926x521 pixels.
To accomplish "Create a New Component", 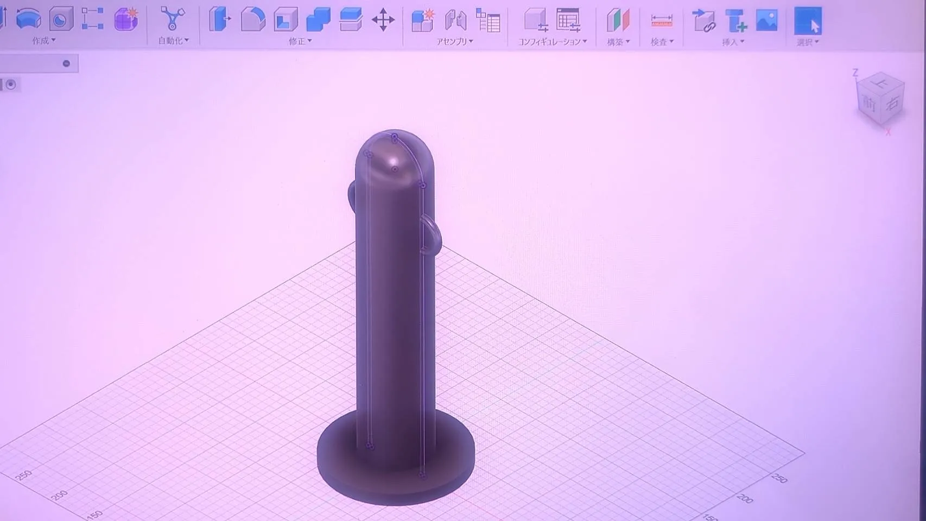I will [423, 20].
